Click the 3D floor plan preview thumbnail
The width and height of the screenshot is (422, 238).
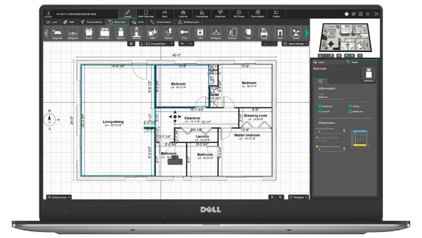345,37
